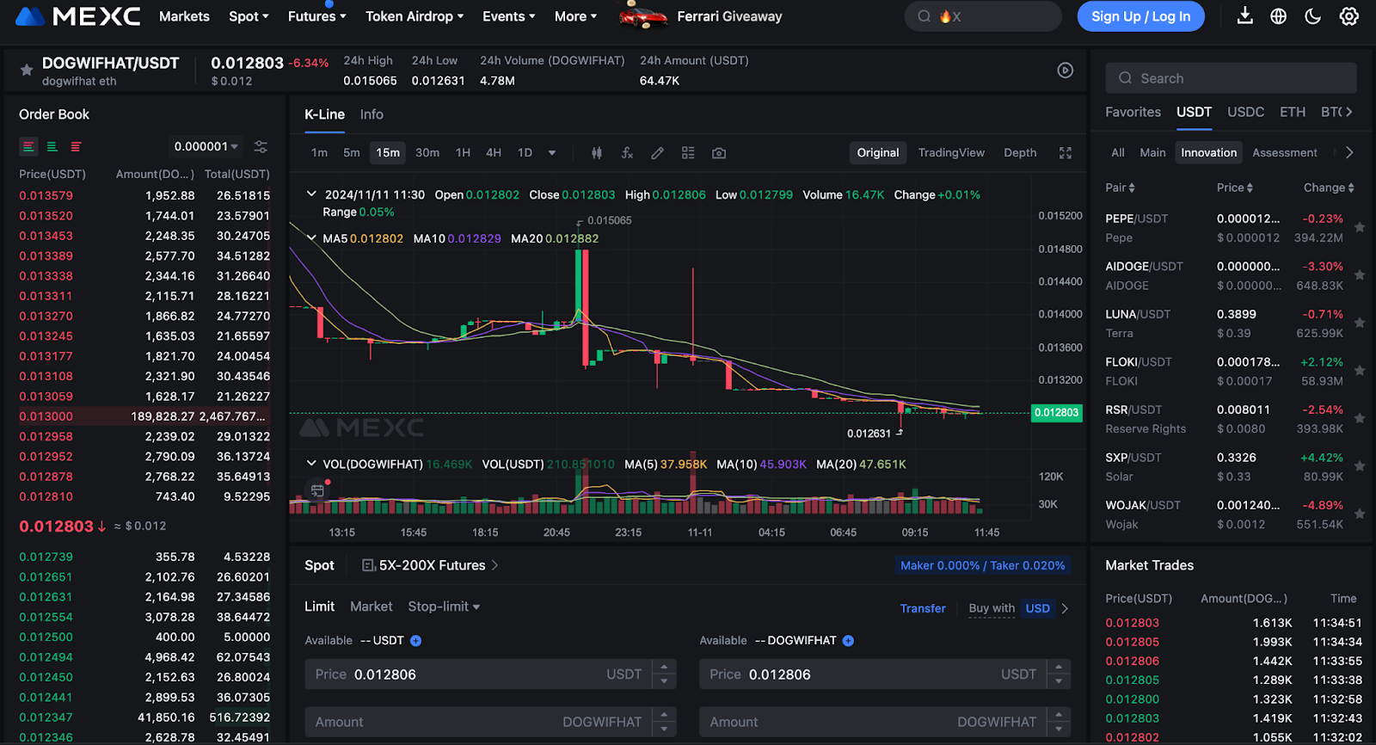Favorite PEPE/USDT star
The height and width of the screenshot is (745, 1376).
click(1360, 228)
